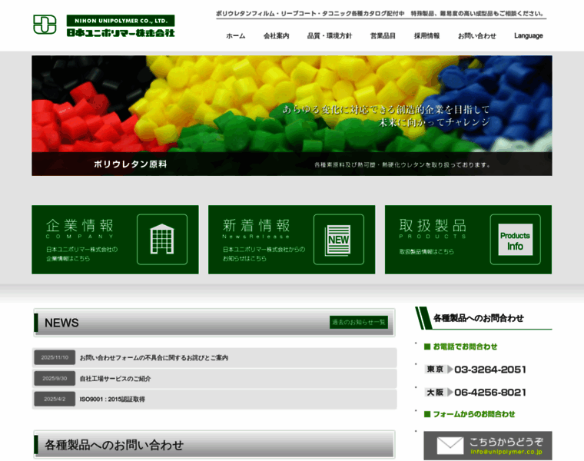Click the NEW newspaper icon
Viewport: 584px width, 461px height.
tap(339, 240)
